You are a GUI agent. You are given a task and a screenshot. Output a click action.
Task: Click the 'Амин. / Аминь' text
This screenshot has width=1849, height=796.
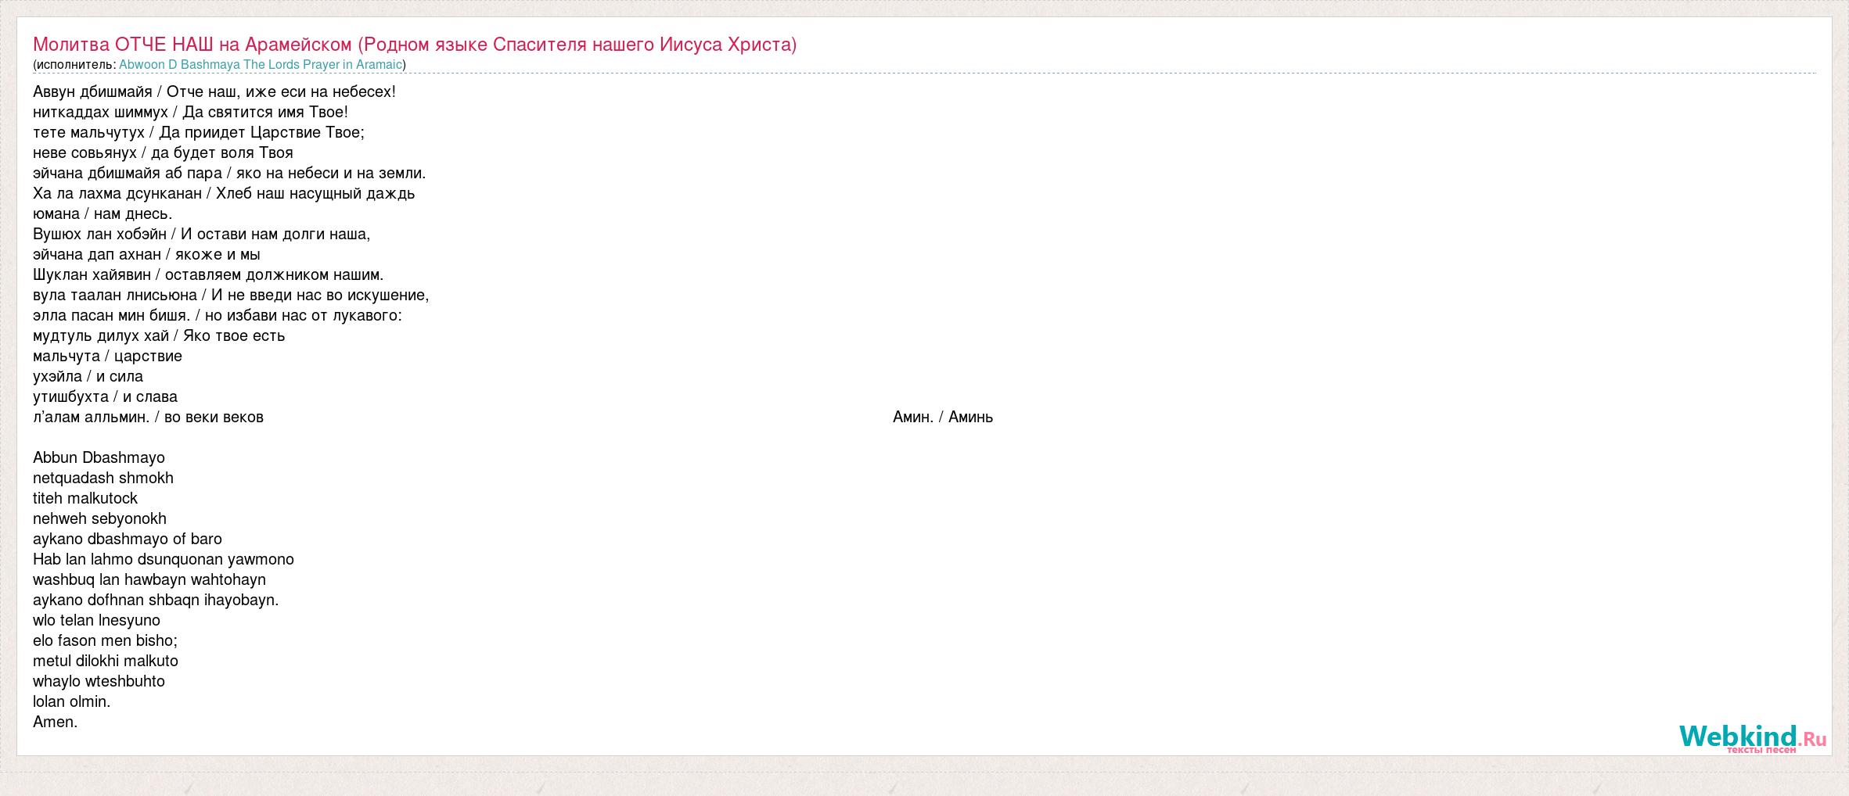click(x=942, y=418)
